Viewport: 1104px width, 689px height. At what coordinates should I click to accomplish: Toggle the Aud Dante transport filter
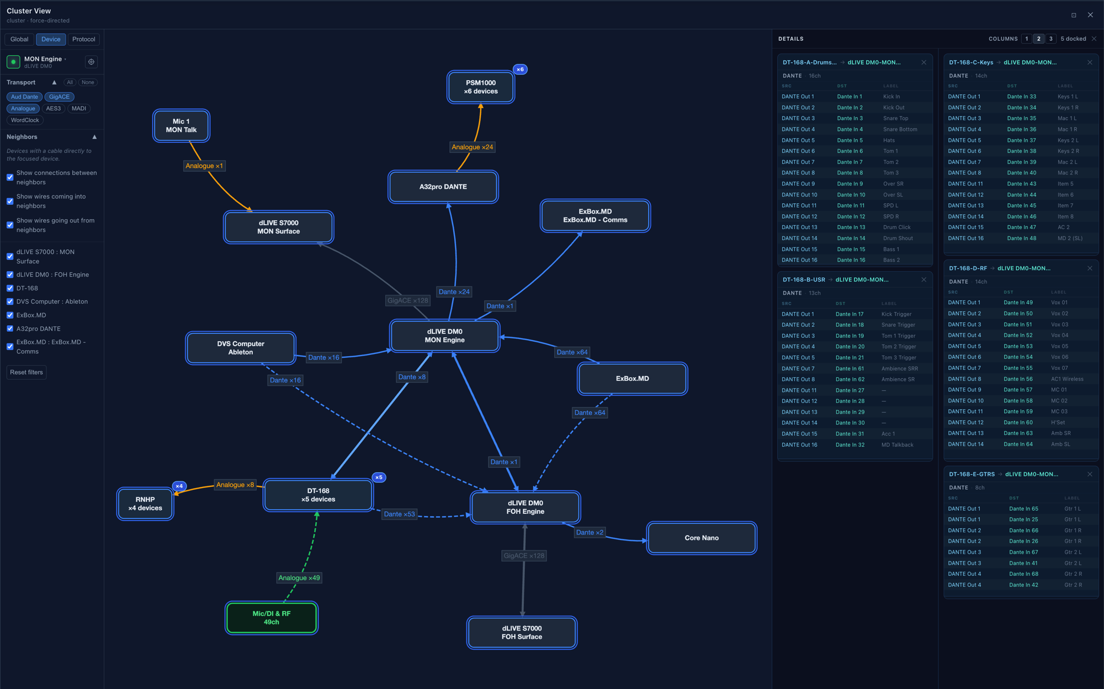coord(24,97)
